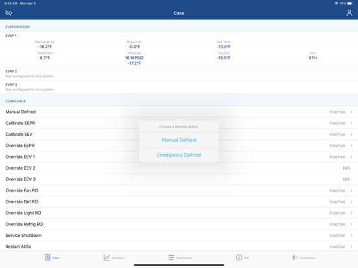Image resolution: width=358 pixels, height=268 pixels.
Task: Open the Parameters sliders icon
Action: pos(171,258)
